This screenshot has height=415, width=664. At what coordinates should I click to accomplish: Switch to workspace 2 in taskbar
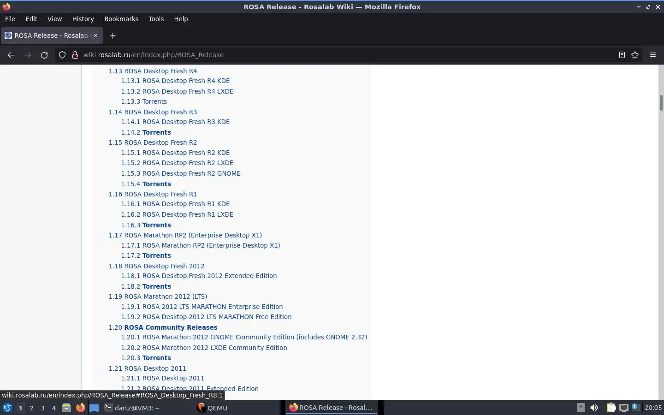click(31, 408)
